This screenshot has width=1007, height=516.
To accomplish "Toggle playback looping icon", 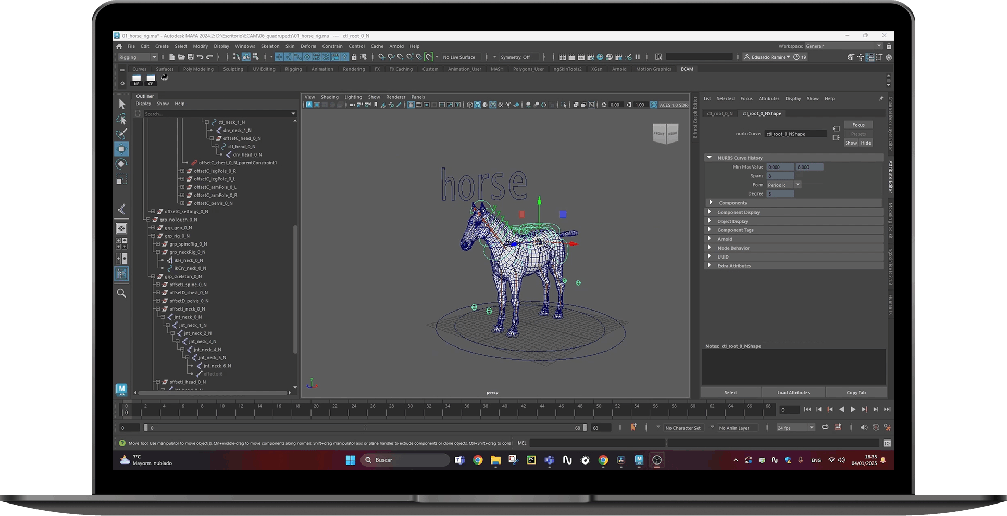I will pos(825,428).
